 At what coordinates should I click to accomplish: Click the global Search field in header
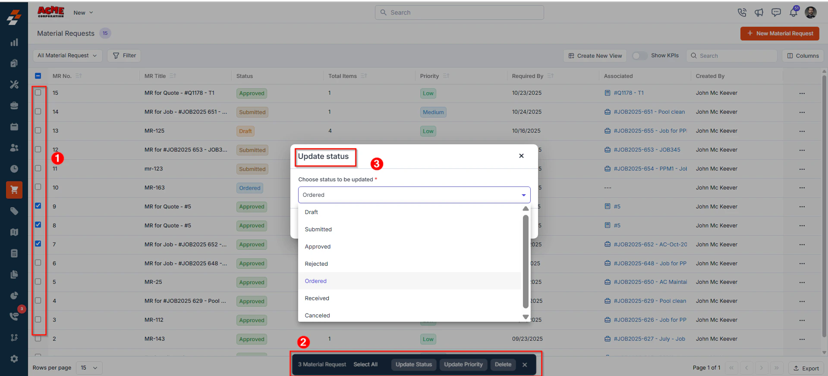pyautogui.click(x=459, y=12)
